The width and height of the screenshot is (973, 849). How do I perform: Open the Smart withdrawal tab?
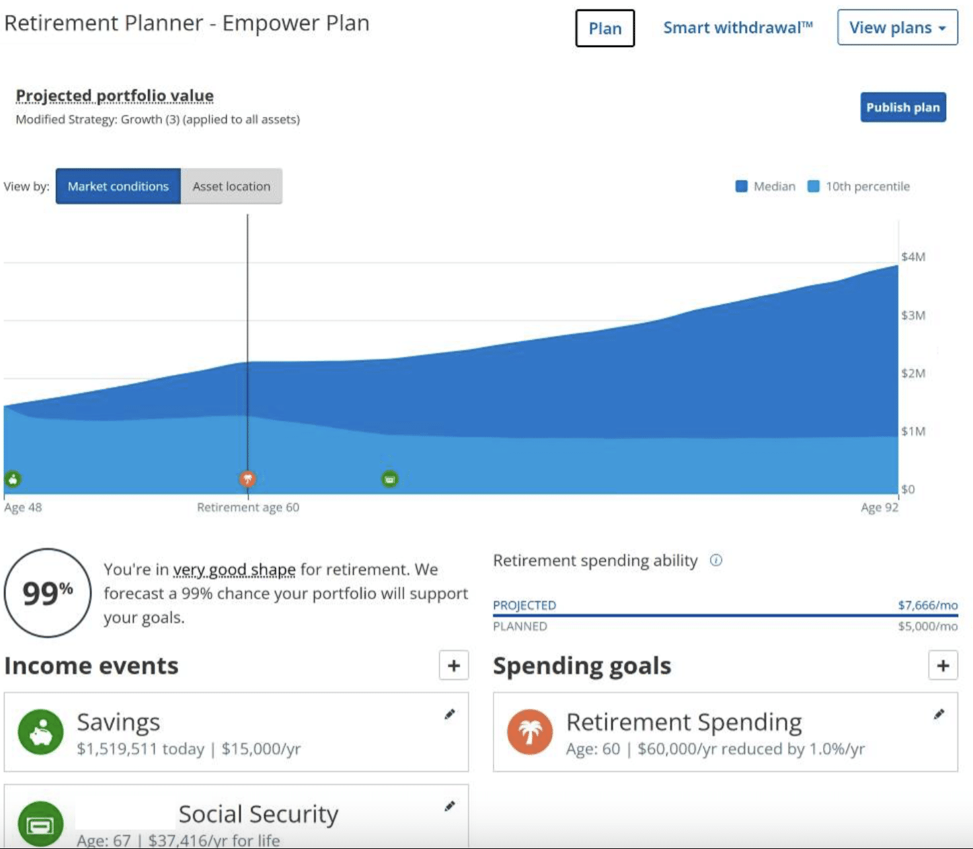[x=738, y=28]
